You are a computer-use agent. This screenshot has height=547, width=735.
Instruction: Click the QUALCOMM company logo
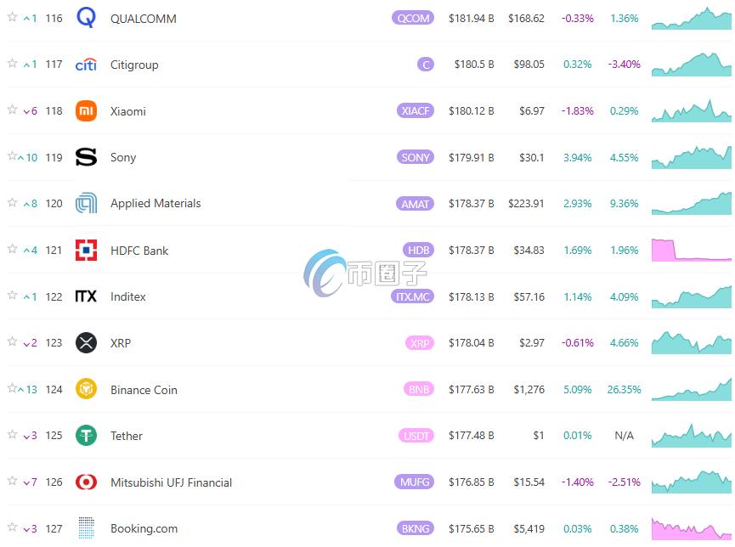click(x=86, y=18)
